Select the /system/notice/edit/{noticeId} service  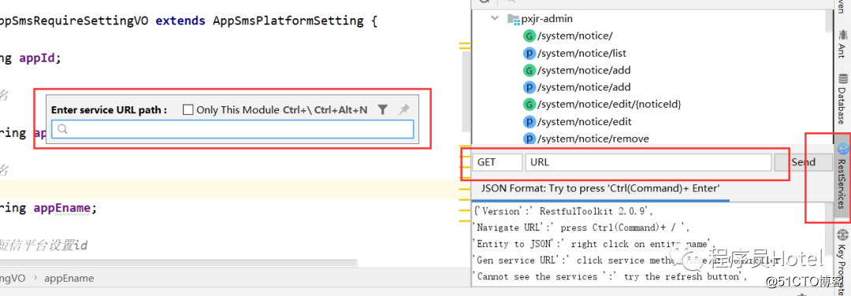tap(602, 104)
